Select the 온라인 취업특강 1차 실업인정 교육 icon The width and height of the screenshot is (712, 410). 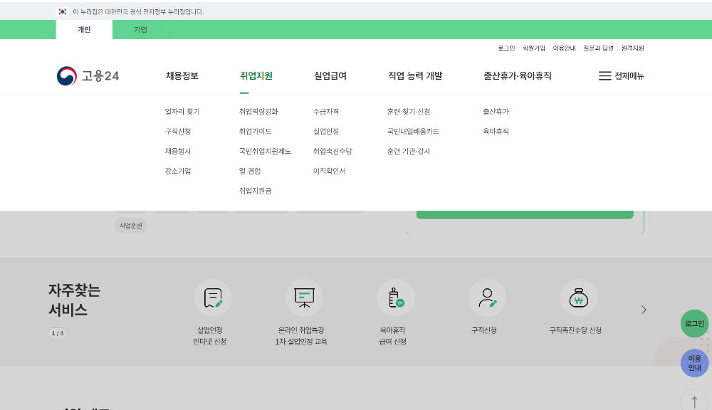[x=305, y=298]
